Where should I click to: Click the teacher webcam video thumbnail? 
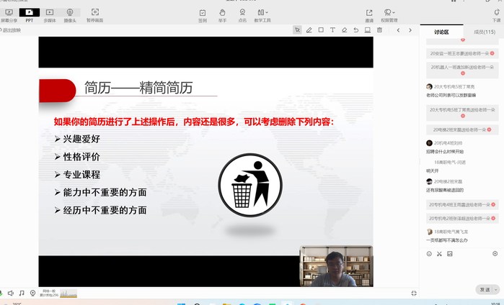336,266
